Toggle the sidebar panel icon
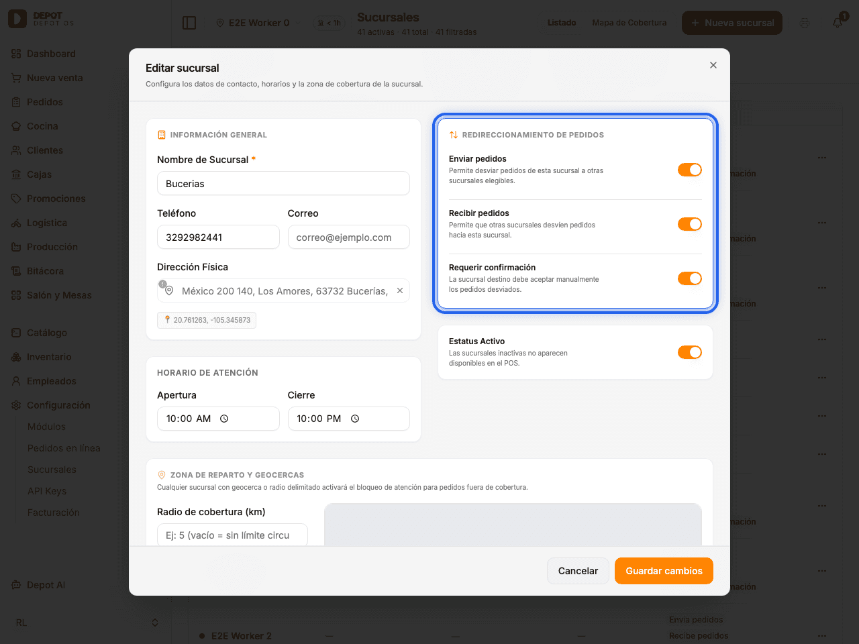This screenshot has height=644, width=859. 189,23
